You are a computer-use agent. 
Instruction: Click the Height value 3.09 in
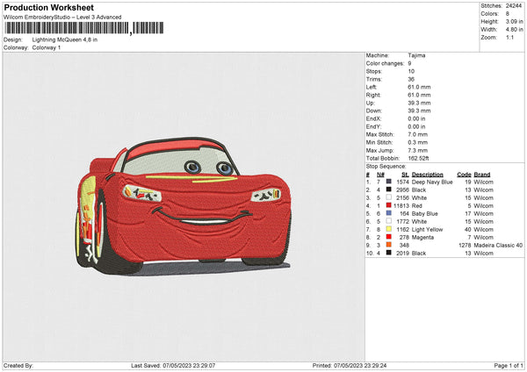[x=514, y=21]
